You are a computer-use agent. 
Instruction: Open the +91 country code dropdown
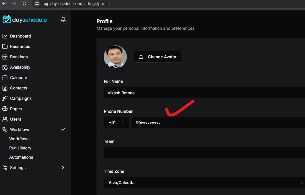116,123
